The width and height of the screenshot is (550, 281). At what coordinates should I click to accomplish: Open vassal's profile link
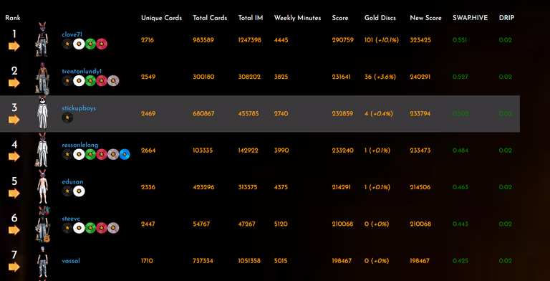pyautogui.click(x=71, y=261)
